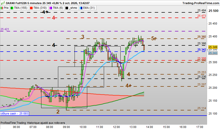Click the candlestick chart icon beside DAX40 title

[3, 3]
